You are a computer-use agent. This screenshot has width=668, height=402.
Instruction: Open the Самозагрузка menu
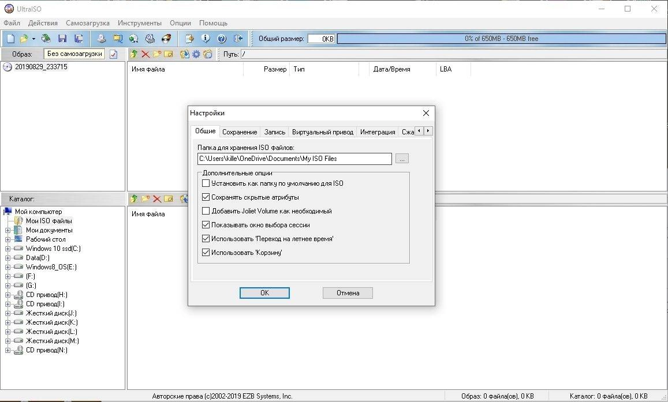click(87, 23)
